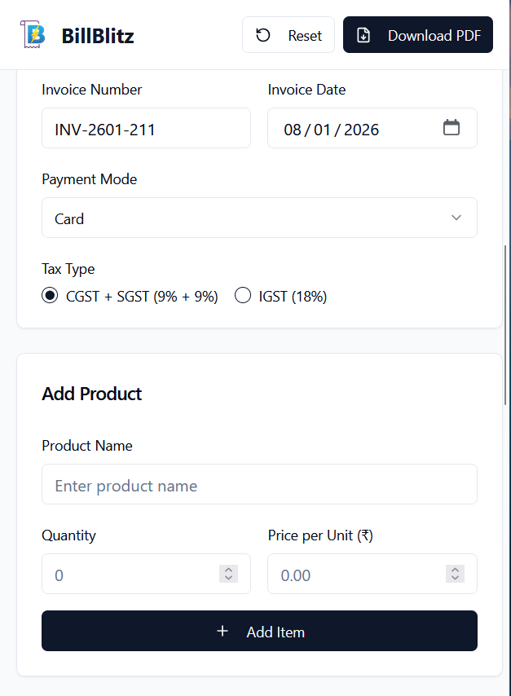Screen dimensions: 511x696
Task: Open the Payment Mode dropdown
Action: pos(259,218)
